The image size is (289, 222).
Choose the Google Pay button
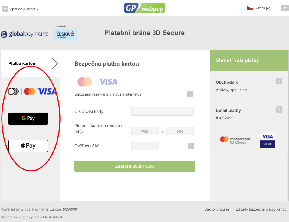pos(28,119)
